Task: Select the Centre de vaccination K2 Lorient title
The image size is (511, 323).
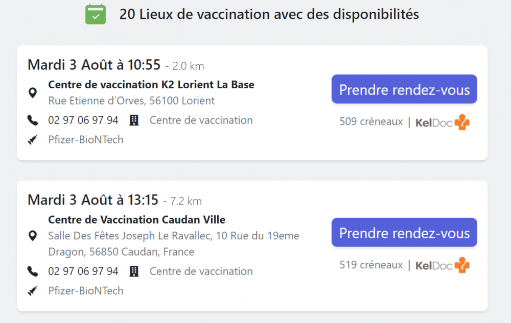Action: pyautogui.click(x=151, y=85)
